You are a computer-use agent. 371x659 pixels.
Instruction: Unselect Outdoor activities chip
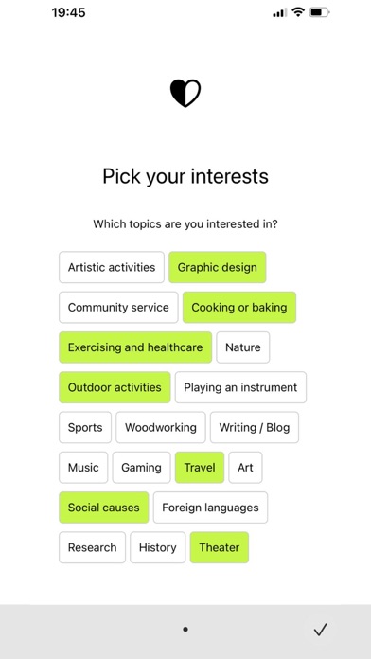(x=115, y=387)
